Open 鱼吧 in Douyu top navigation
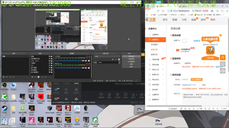 point(213,20)
